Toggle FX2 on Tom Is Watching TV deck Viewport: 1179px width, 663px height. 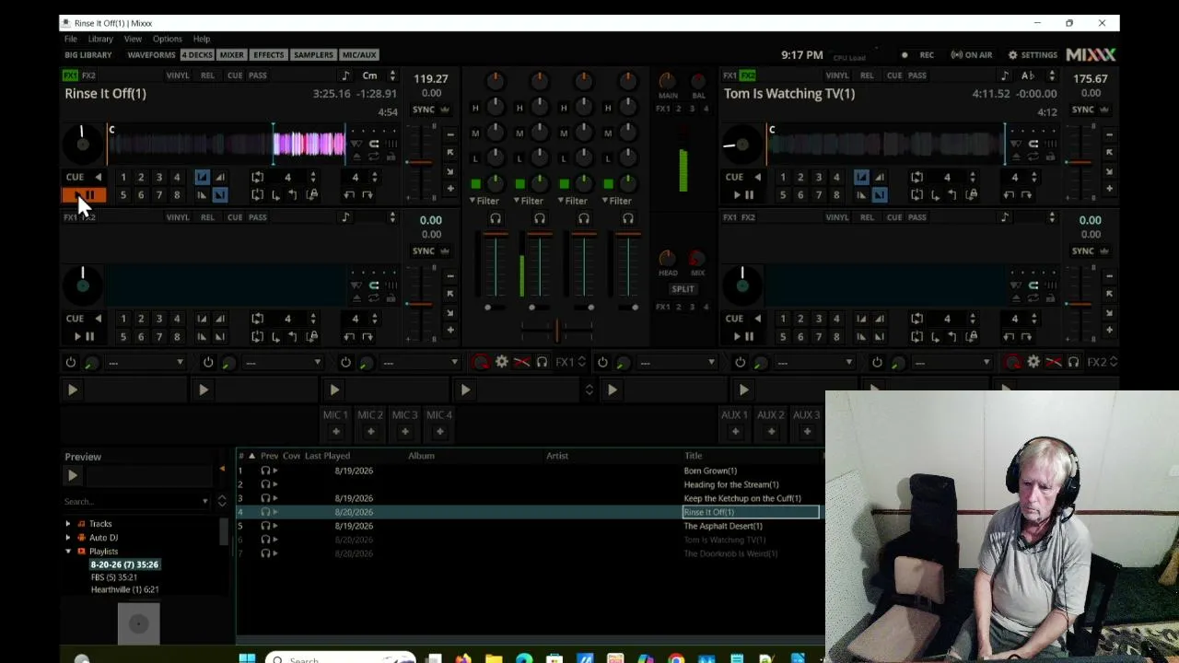click(x=748, y=76)
